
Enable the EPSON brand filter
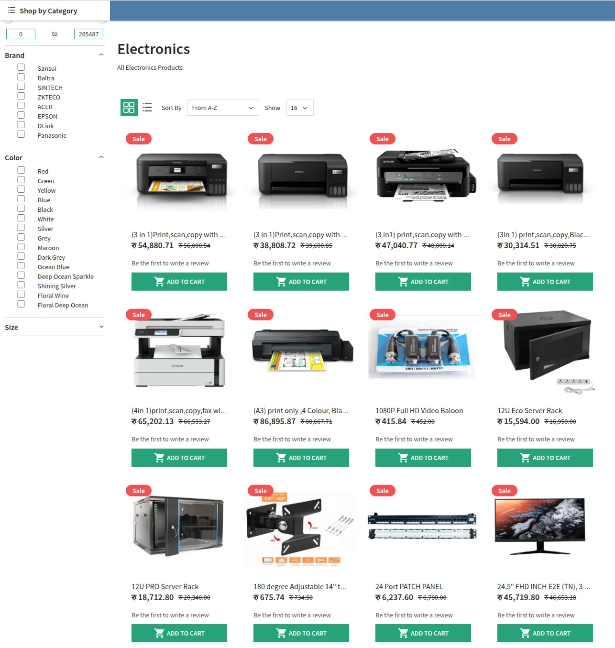[21, 115]
